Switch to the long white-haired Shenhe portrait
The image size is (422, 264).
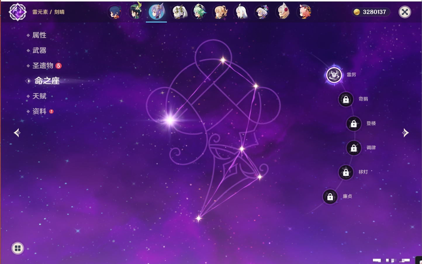pyautogui.click(x=241, y=12)
